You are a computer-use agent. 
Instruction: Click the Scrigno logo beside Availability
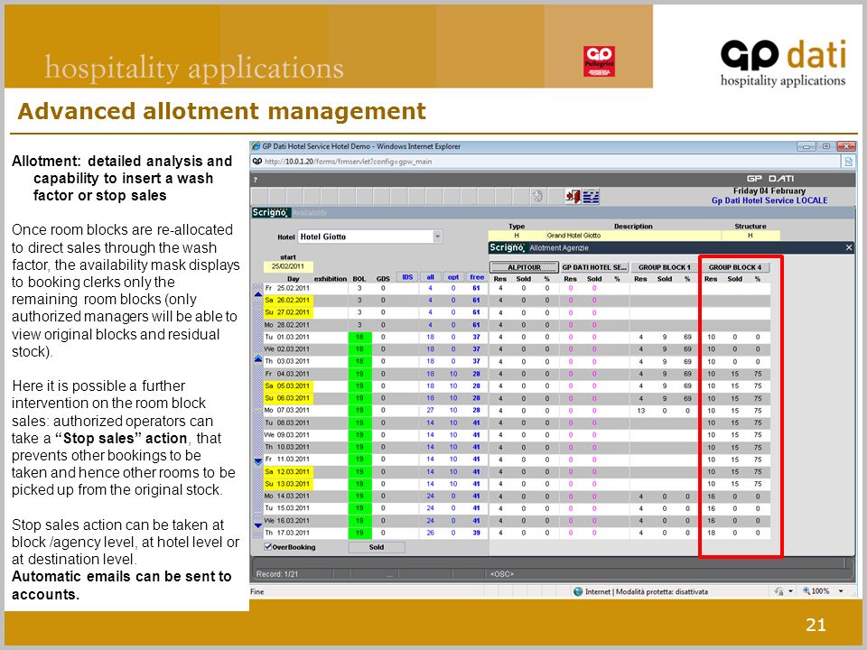[x=270, y=213]
